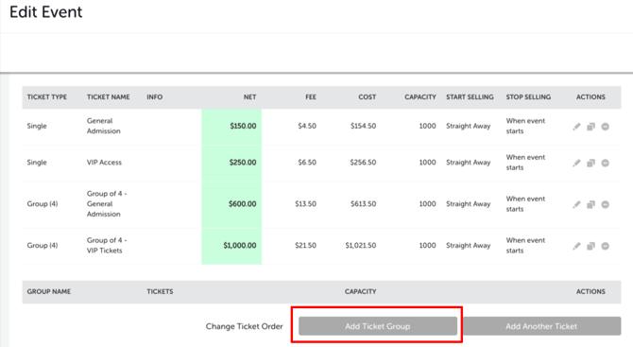Click the $154.50 cost value
633x347 pixels.
click(x=363, y=126)
